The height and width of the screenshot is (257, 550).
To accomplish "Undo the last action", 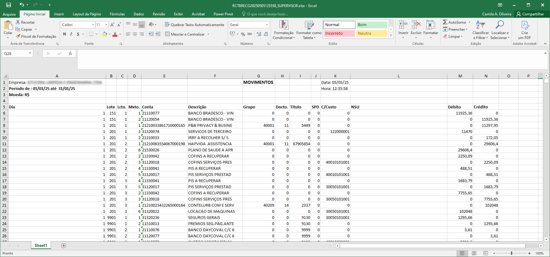I will 22,5.
